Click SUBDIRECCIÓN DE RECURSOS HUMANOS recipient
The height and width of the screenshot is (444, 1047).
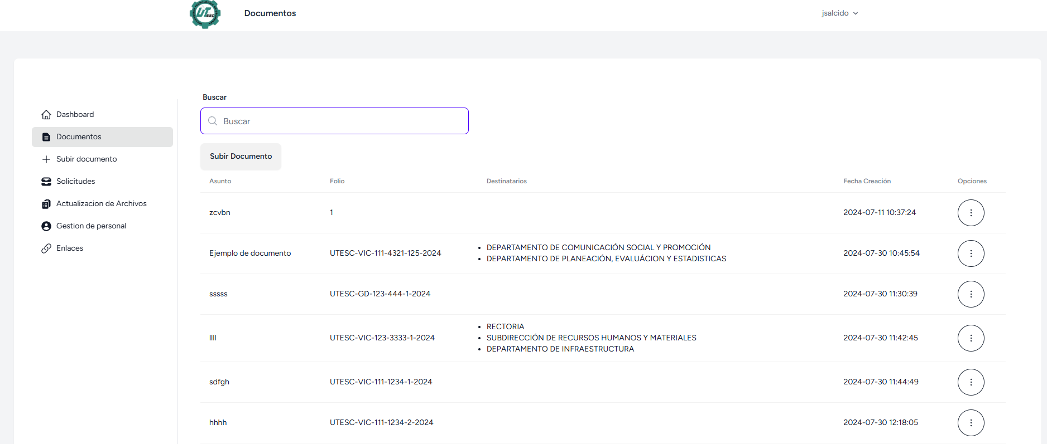tap(592, 338)
